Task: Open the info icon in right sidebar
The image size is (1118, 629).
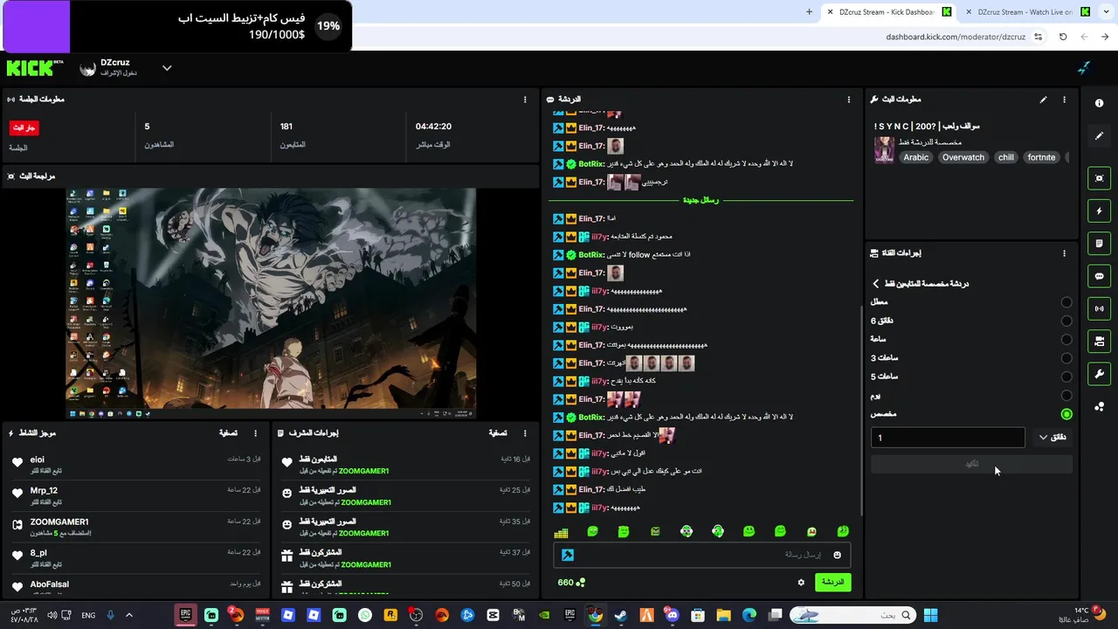Action: point(1099,103)
